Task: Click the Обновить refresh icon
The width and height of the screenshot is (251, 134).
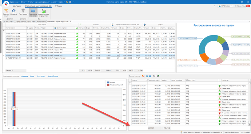Action: pos(13,11)
